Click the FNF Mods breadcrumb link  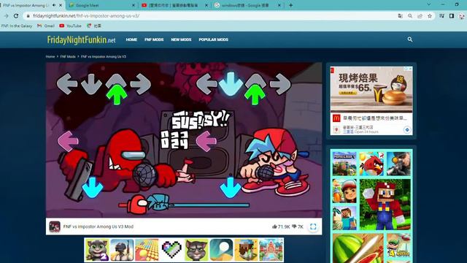point(68,56)
